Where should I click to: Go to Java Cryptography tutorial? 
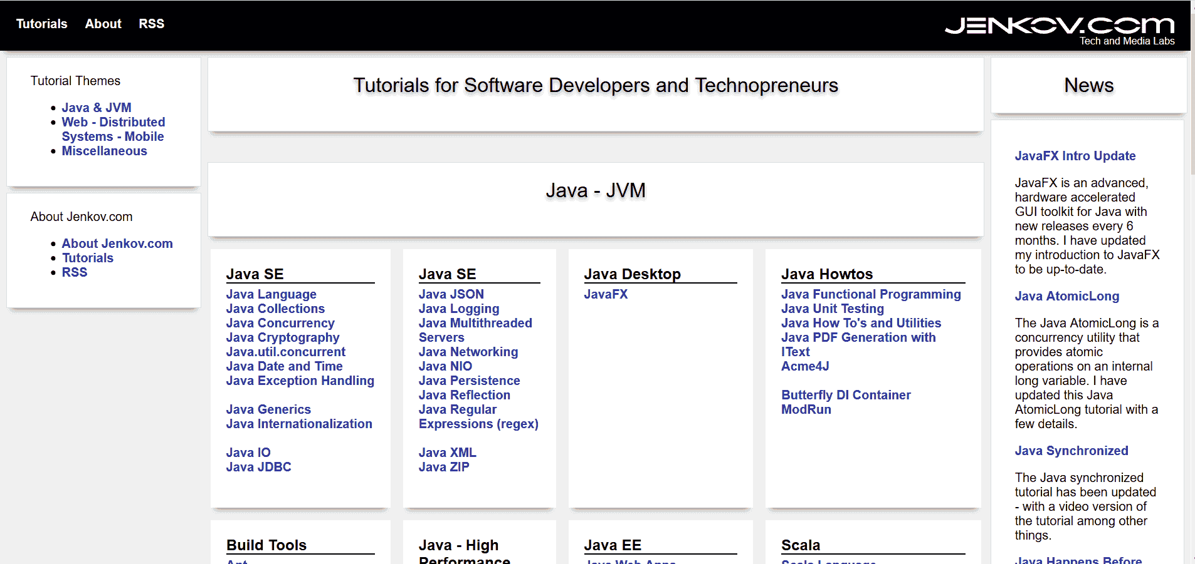(283, 337)
